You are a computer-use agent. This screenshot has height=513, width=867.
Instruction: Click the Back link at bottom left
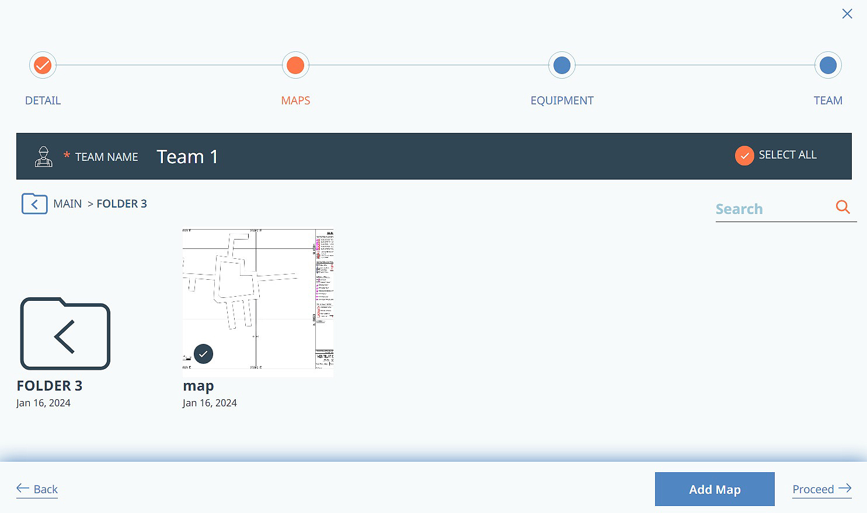(37, 489)
